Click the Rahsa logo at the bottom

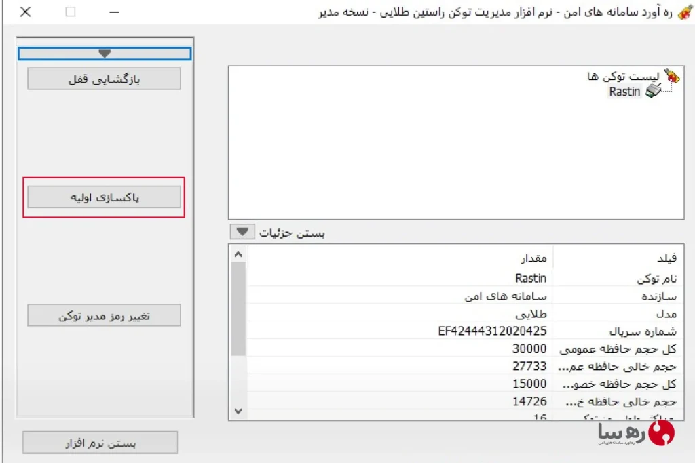636,433
